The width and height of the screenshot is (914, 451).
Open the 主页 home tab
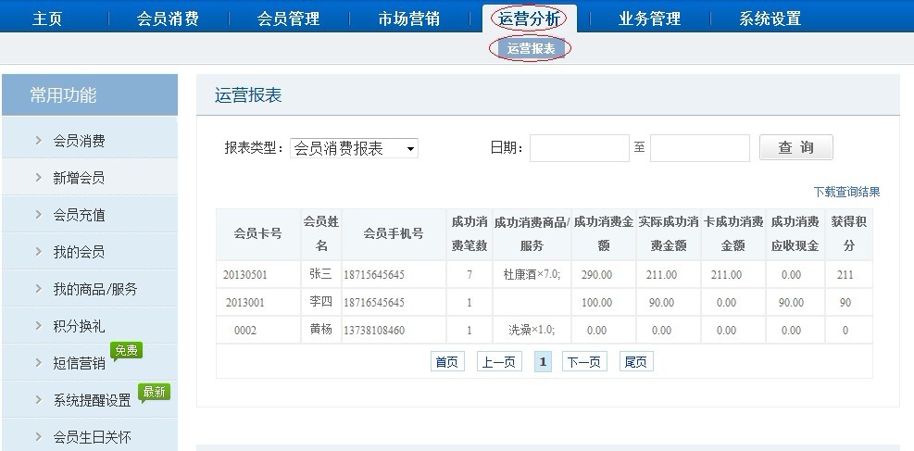pyautogui.click(x=47, y=19)
